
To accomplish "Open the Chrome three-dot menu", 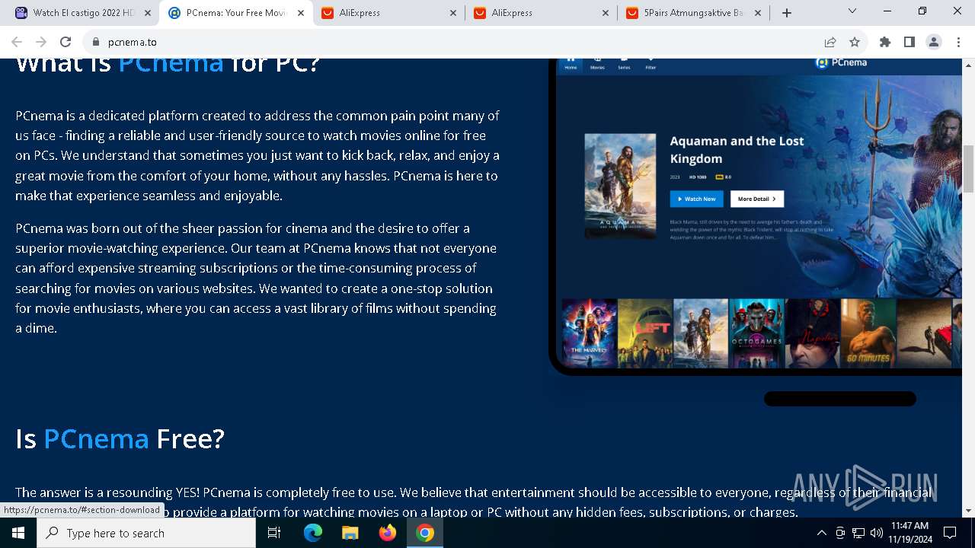I will pyautogui.click(x=958, y=42).
